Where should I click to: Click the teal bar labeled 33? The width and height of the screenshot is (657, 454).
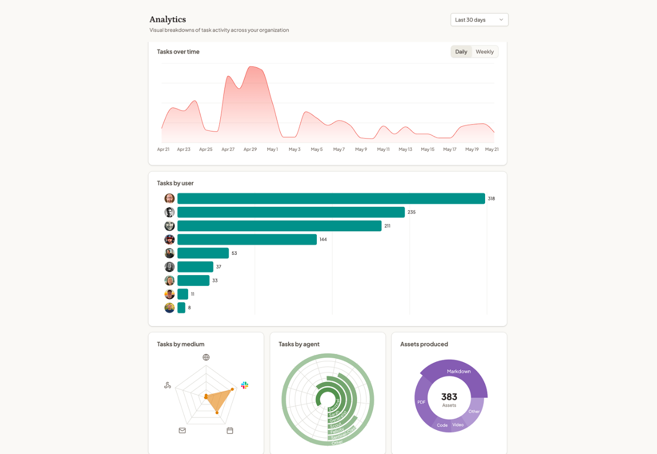point(193,280)
